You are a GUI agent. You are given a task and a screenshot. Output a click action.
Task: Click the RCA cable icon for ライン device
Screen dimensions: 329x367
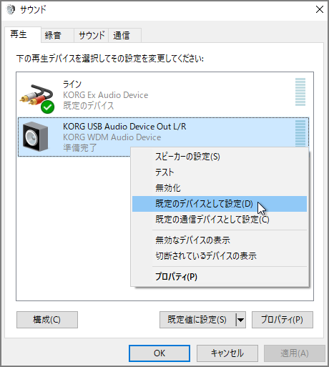click(x=36, y=95)
